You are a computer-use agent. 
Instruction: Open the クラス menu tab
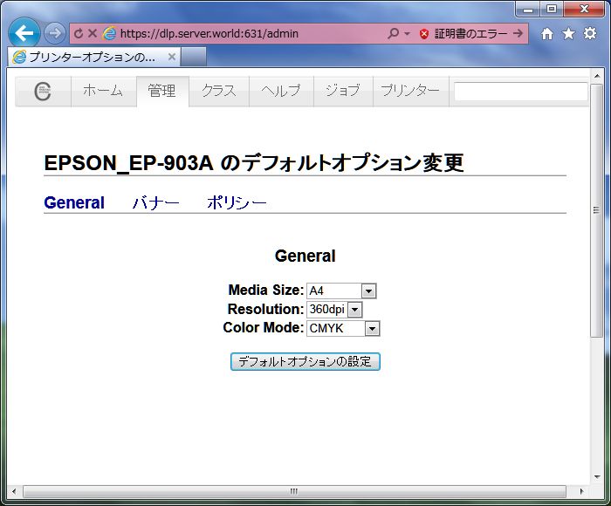(219, 92)
